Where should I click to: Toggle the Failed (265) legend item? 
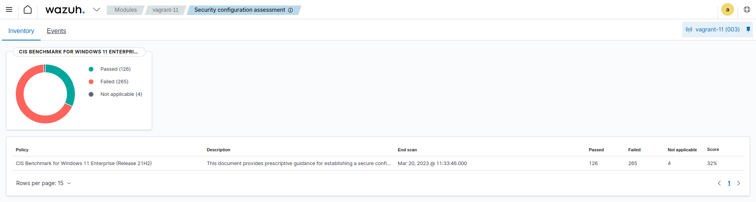[109, 82]
